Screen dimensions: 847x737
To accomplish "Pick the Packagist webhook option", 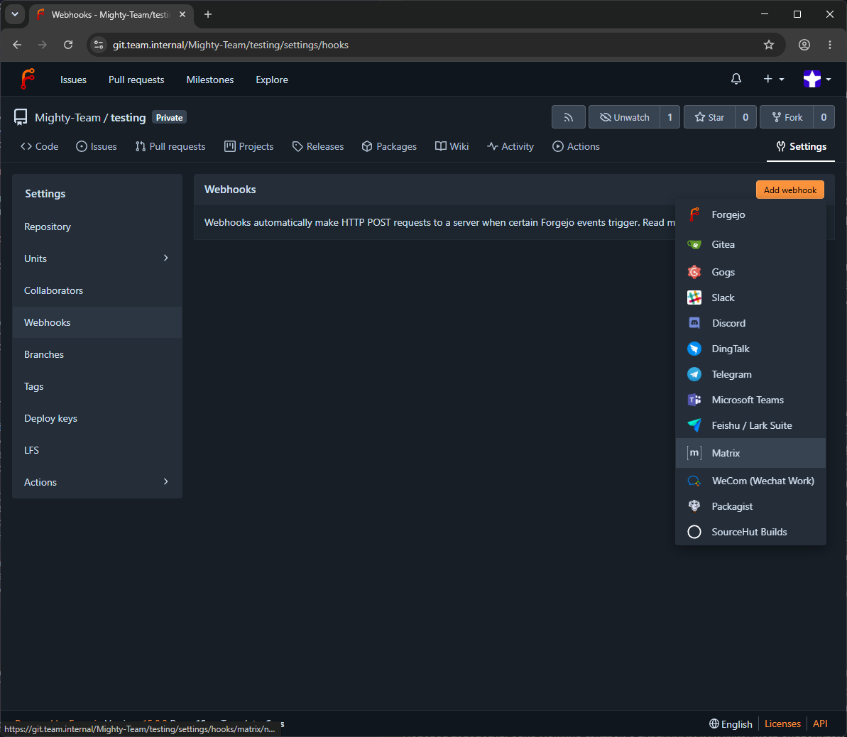I will click(750, 506).
